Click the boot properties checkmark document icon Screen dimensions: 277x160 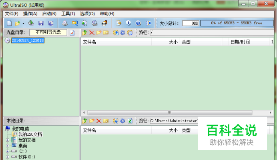pos(72,33)
